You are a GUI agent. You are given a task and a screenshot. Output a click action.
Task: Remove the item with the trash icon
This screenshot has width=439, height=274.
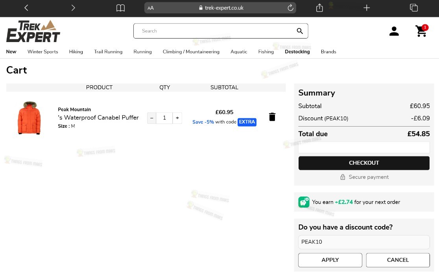[x=272, y=117]
